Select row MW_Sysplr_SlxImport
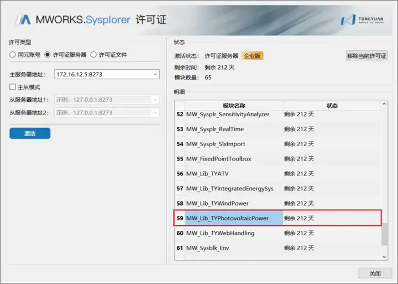The width and height of the screenshot is (398, 284). point(277,144)
